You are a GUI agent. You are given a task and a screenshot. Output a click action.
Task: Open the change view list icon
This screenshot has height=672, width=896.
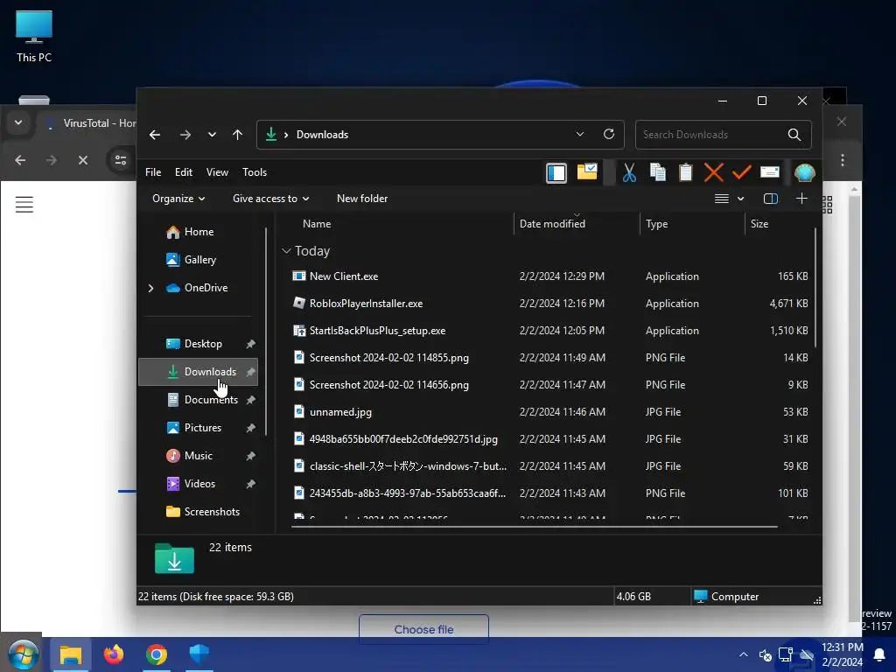[722, 199]
